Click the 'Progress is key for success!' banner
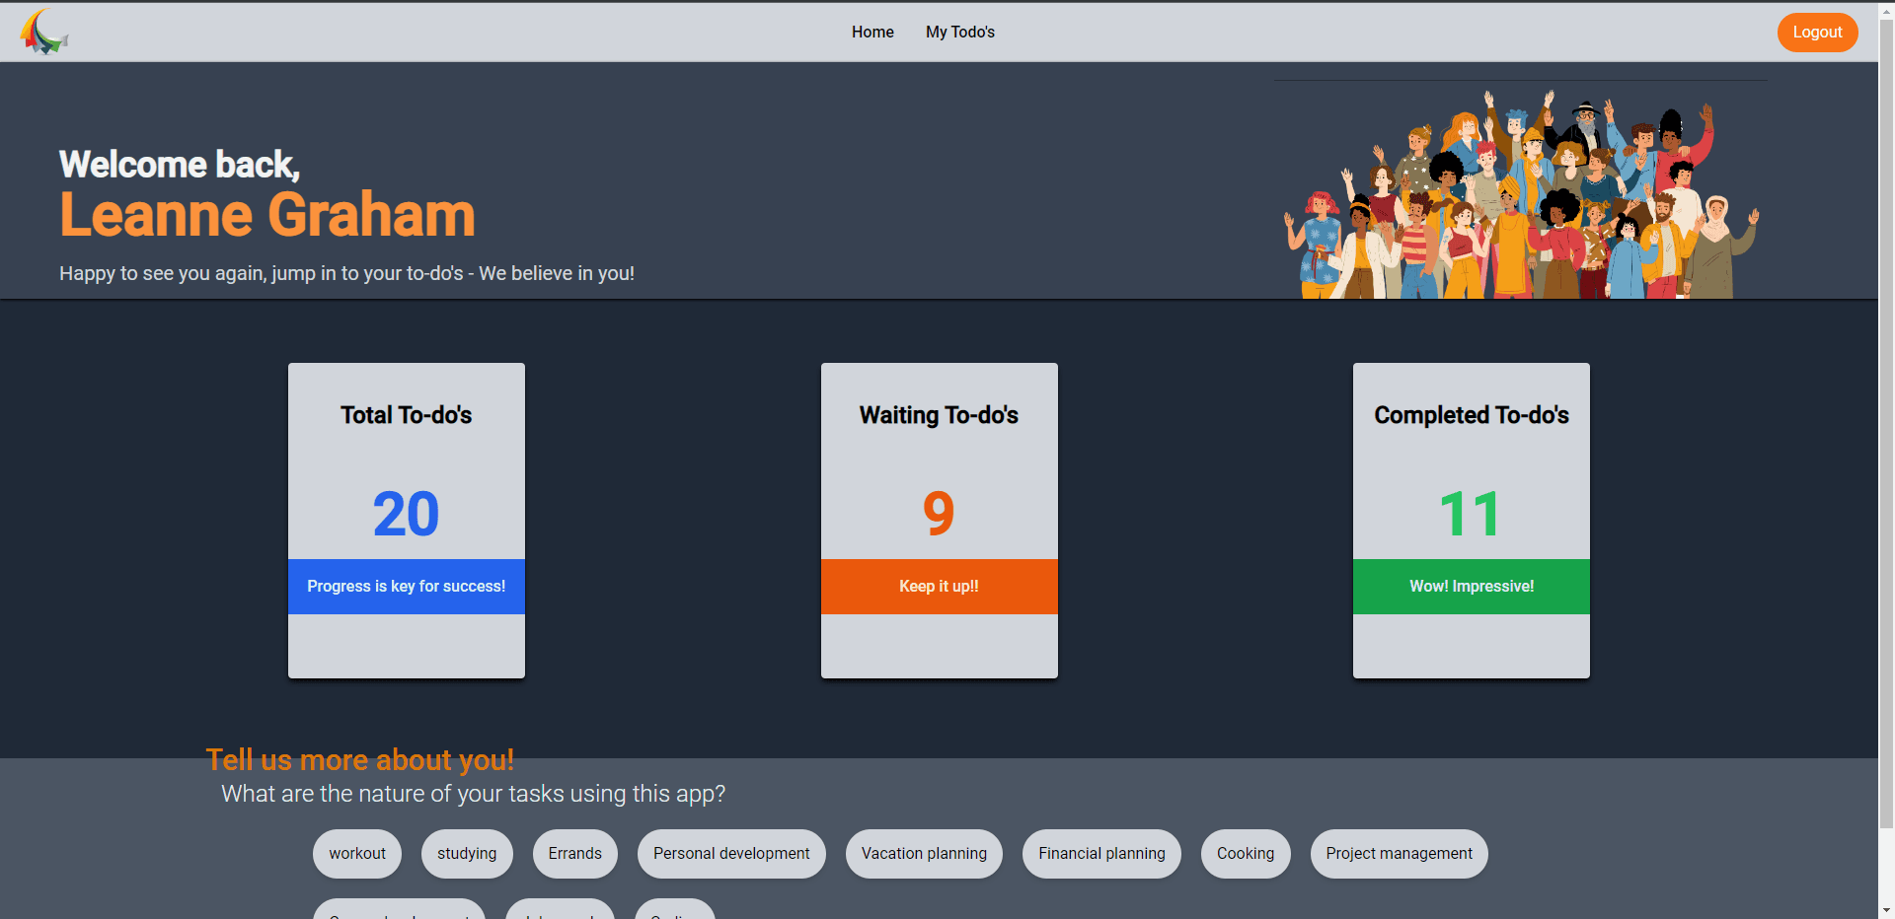 [x=406, y=586]
